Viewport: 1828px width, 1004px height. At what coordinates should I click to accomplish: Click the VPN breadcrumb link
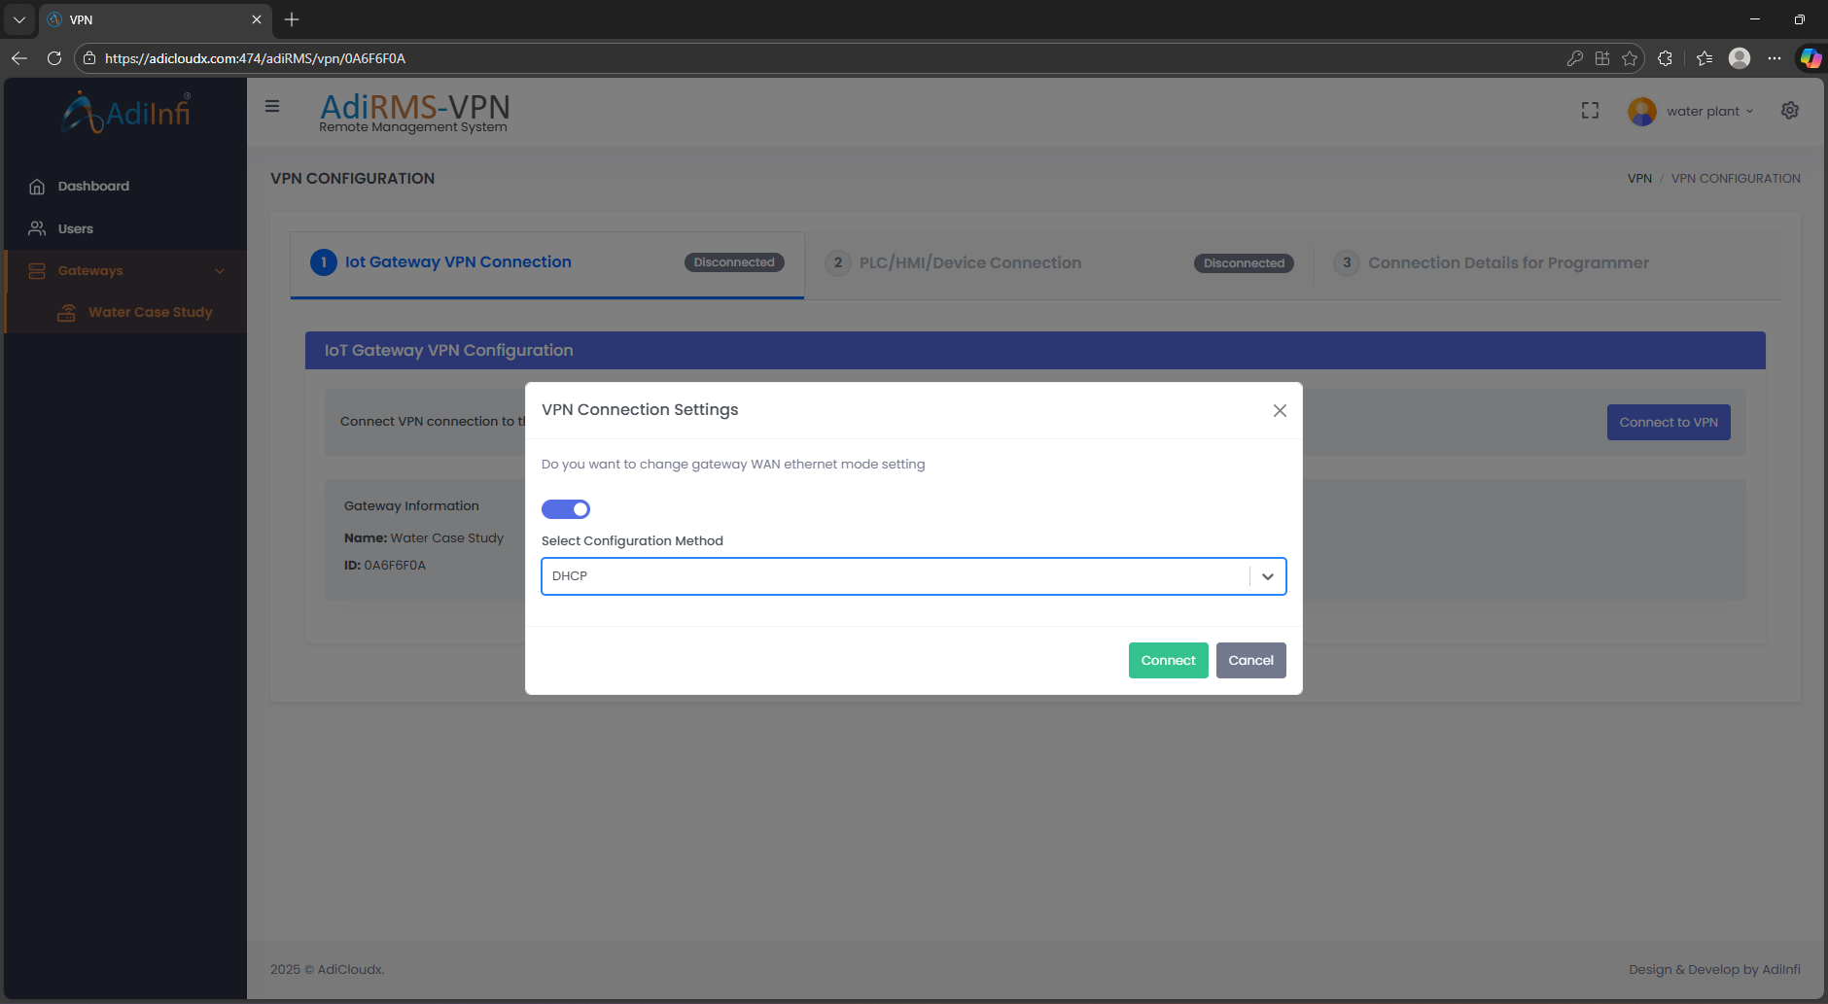pos(1639,179)
